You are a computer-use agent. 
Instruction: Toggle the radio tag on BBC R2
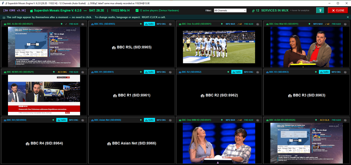coord(237,72)
